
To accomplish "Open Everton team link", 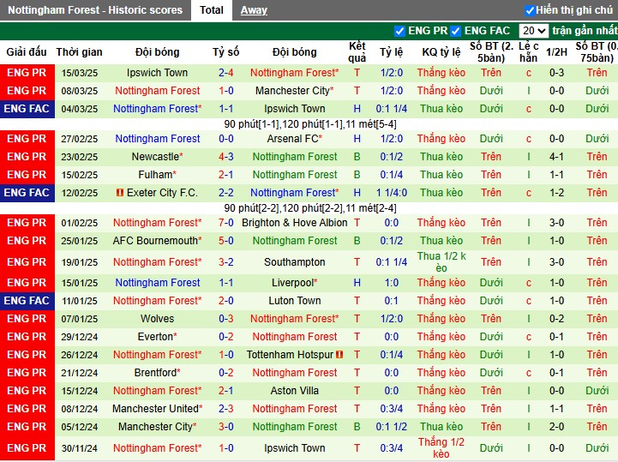I will [157, 337].
